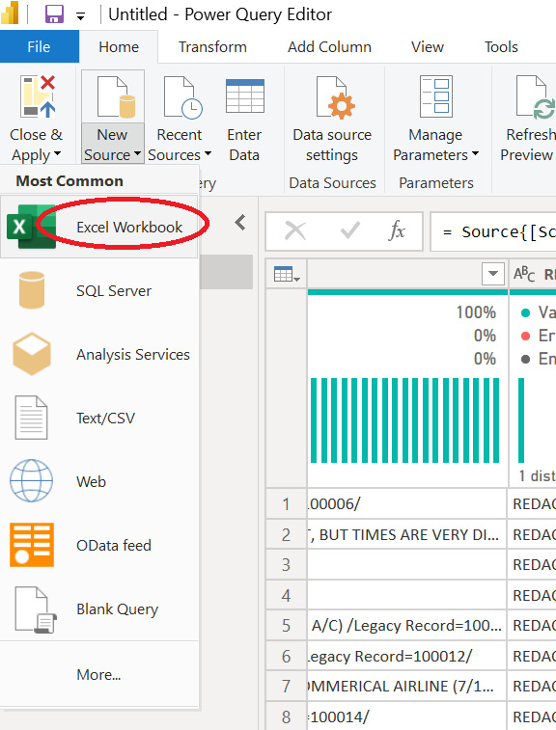
Task: Expand the New Source dropdown label
Action: [113, 144]
